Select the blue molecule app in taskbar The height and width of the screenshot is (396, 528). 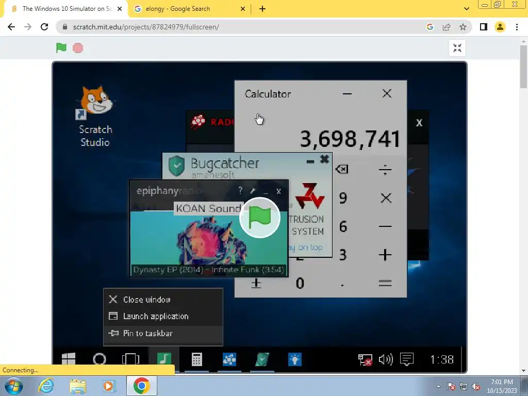pos(229,359)
